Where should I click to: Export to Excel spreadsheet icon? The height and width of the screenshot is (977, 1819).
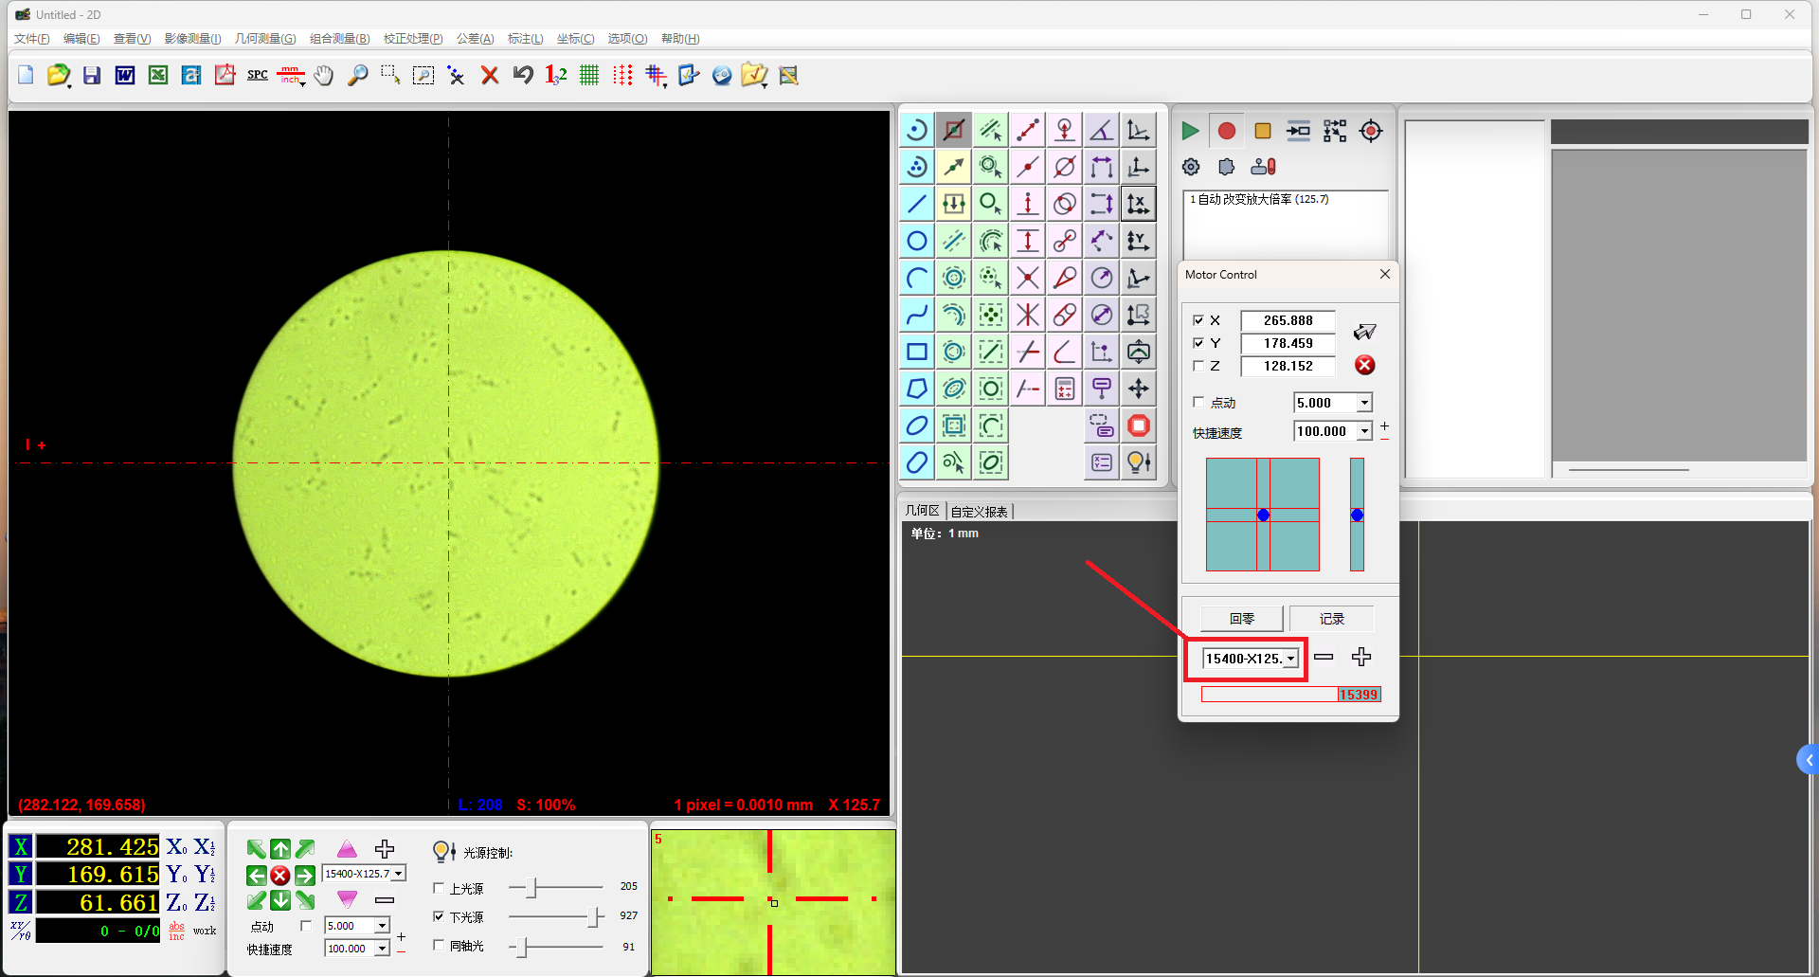pos(158,75)
